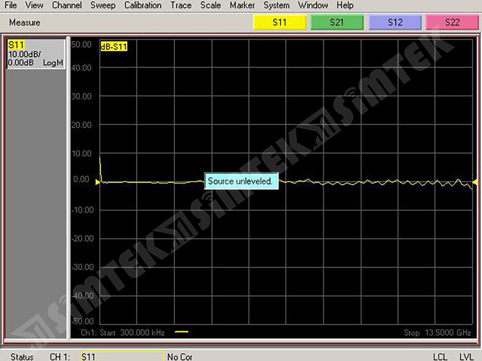This screenshot has width=482, height=361.
Task: Click the LogM format label
Action: [53, 63]
